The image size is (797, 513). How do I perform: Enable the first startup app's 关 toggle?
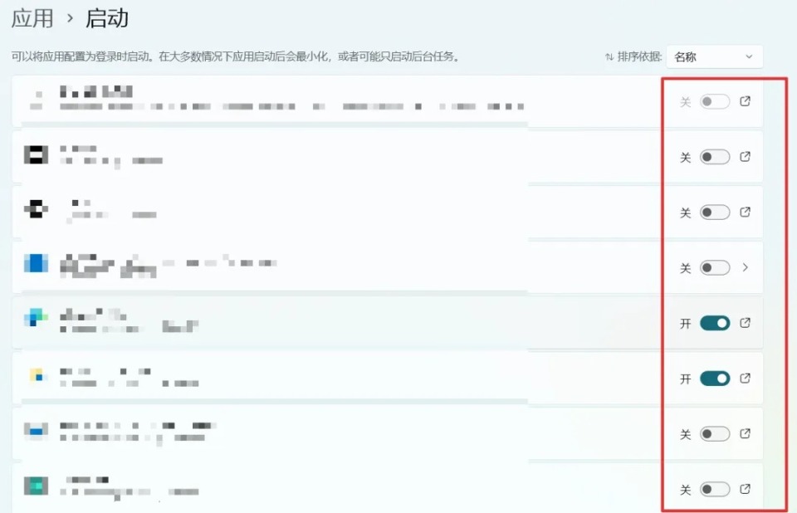point(714,101)
